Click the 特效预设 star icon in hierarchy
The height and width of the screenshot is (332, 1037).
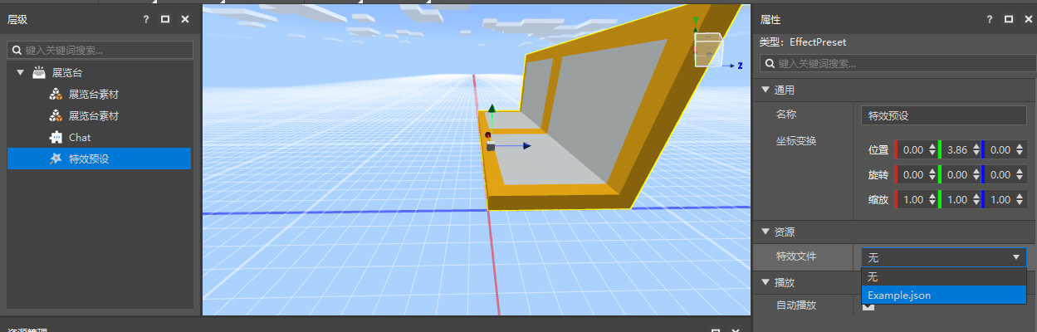coord(56,159)
